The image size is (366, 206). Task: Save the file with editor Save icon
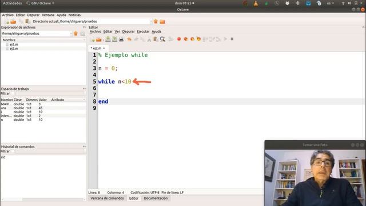tap(108, 39)
